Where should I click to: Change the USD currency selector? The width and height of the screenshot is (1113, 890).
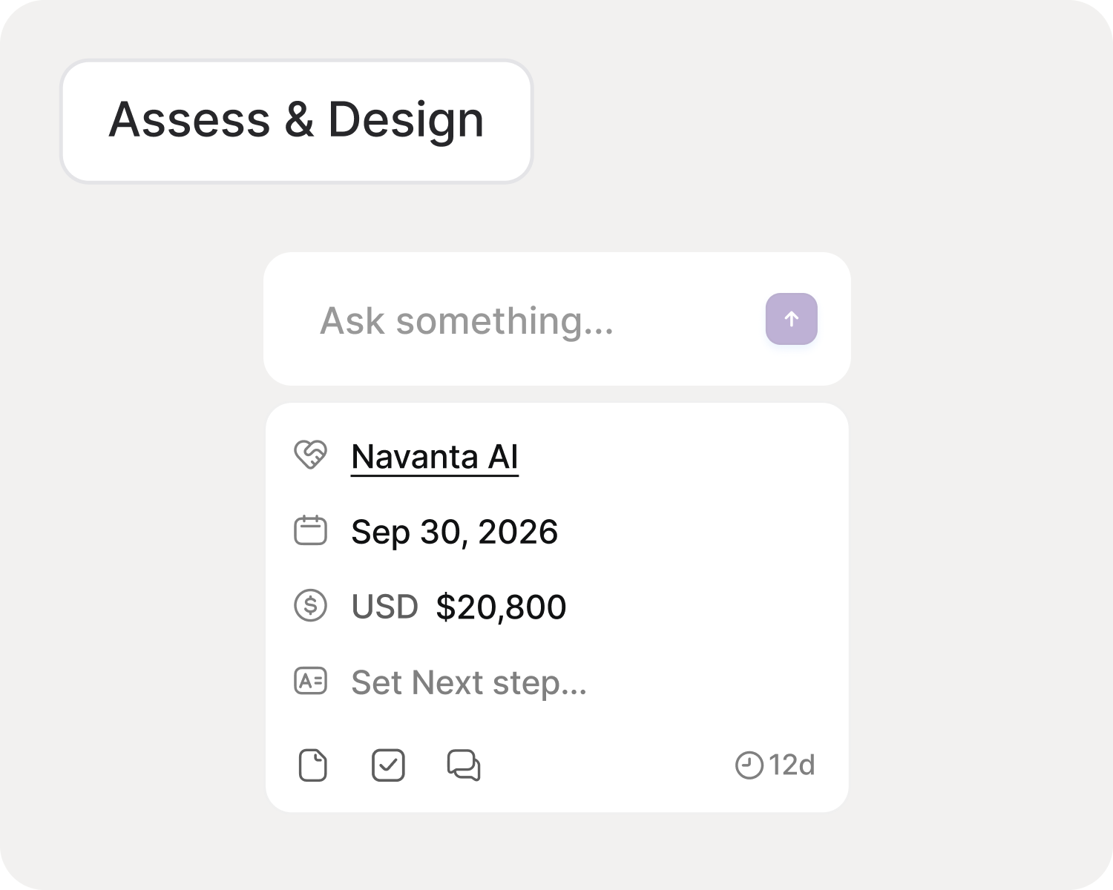pos(384,607)
